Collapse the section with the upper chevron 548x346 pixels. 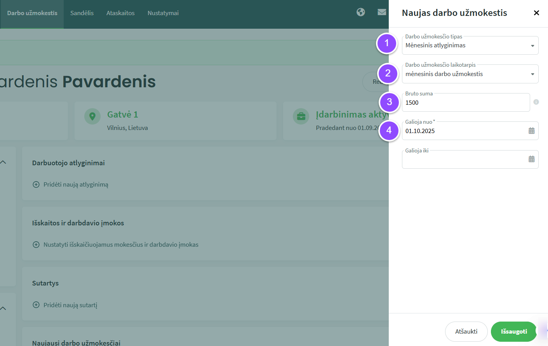click(x=3, y=162)
